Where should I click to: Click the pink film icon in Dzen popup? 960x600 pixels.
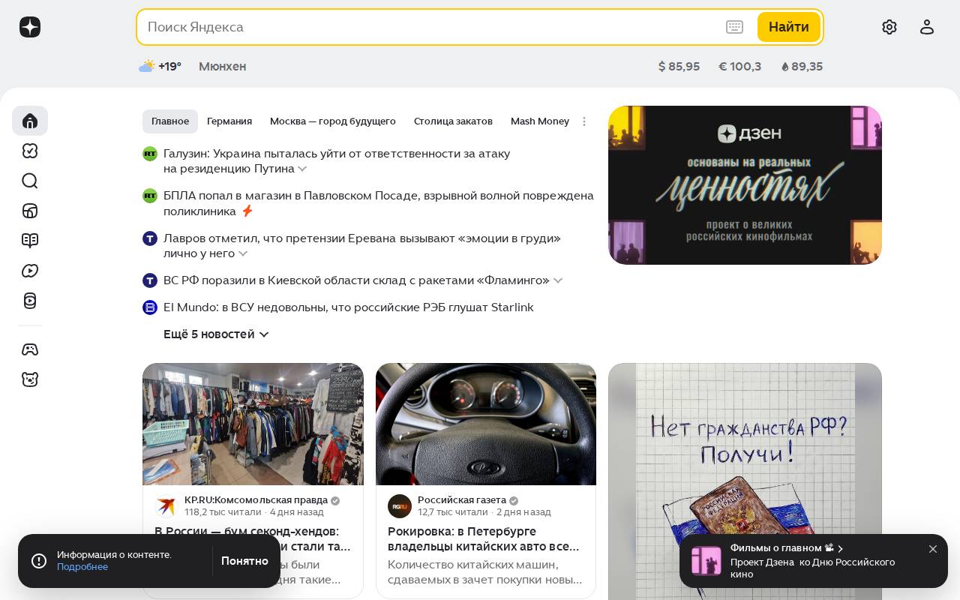706,561
